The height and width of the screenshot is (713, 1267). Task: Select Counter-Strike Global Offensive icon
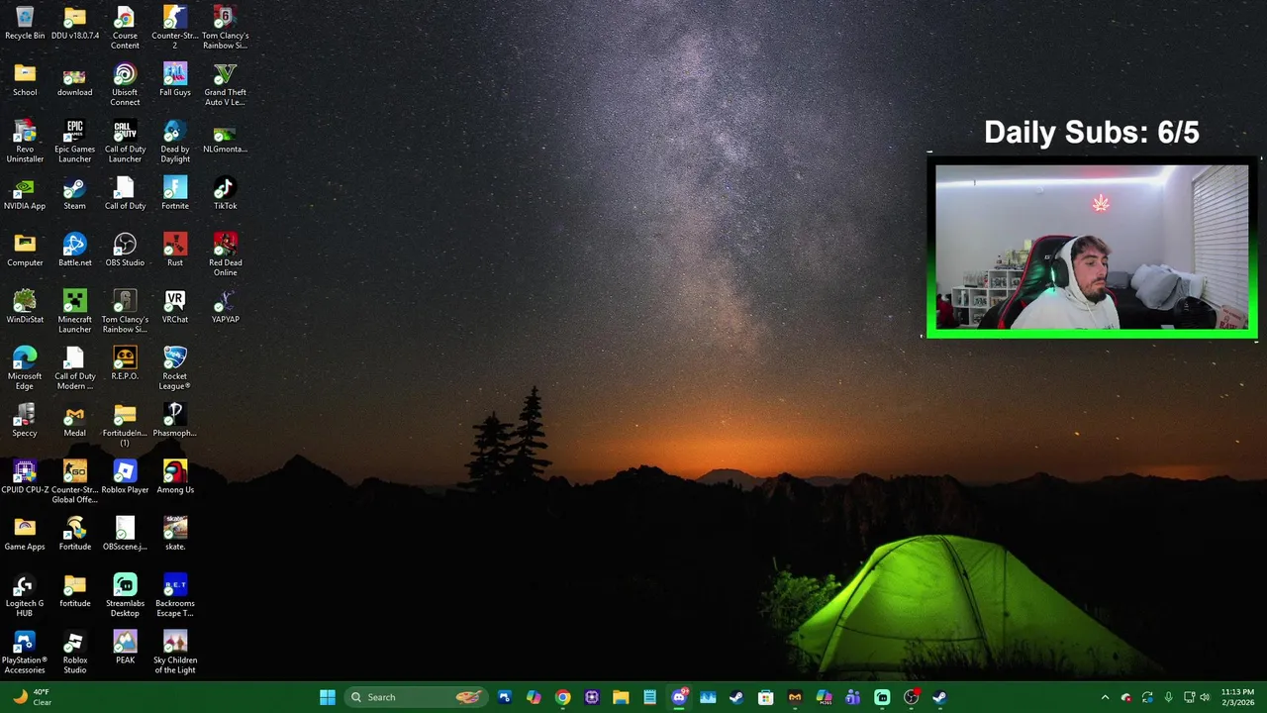click(74, 482)
